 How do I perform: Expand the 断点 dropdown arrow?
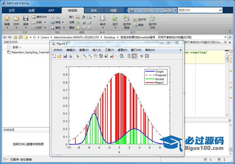coord(103,28)
